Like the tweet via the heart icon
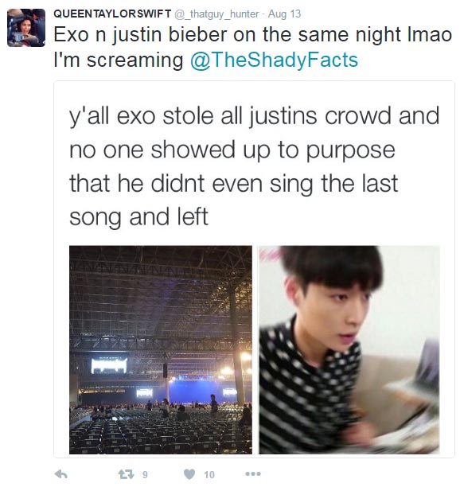 pos(189,474)
